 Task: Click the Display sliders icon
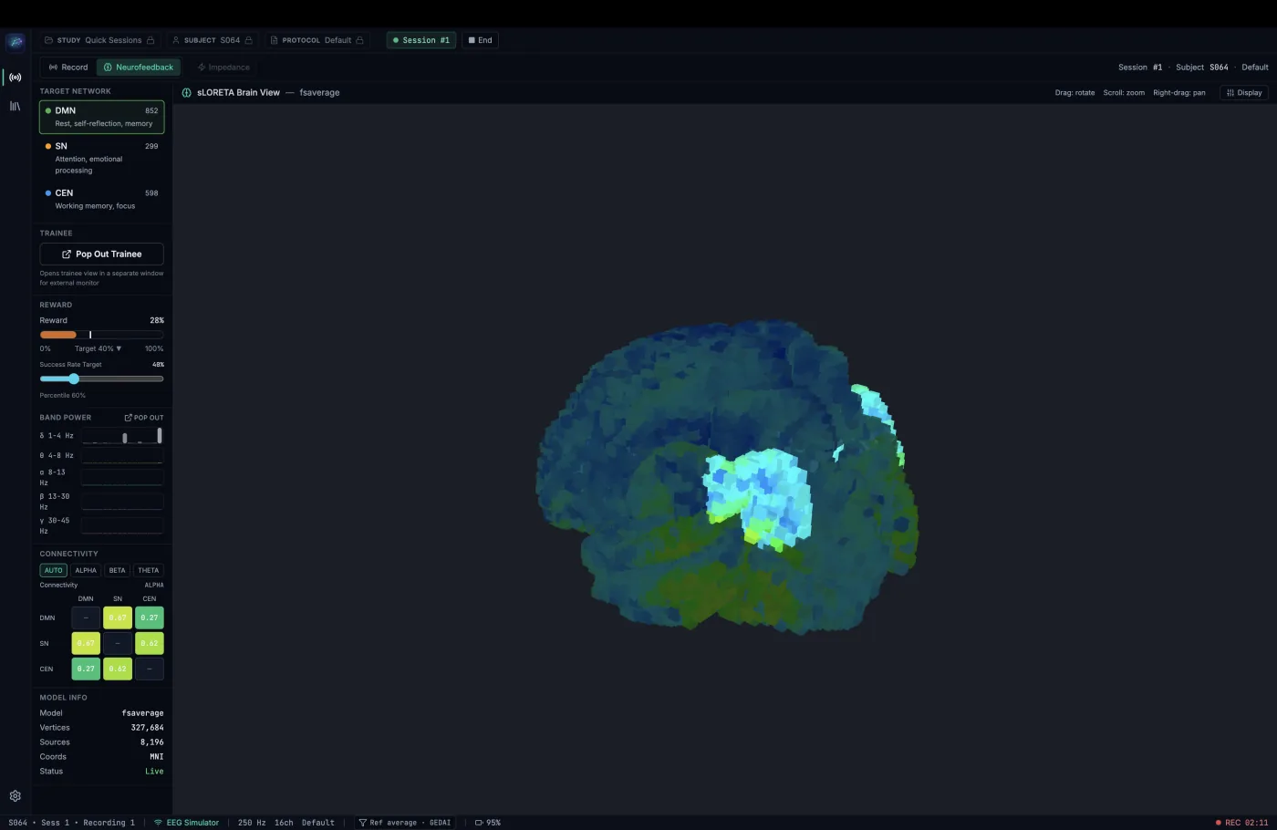[1230, 92]
